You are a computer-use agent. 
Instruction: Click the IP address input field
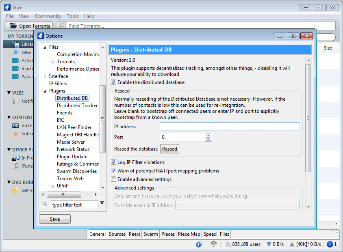pos(230,127)
